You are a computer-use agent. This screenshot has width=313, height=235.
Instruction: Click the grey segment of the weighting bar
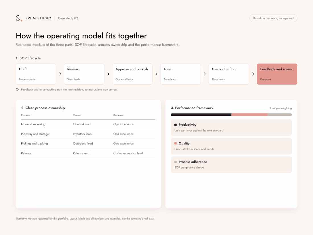[x=280, y=115]
